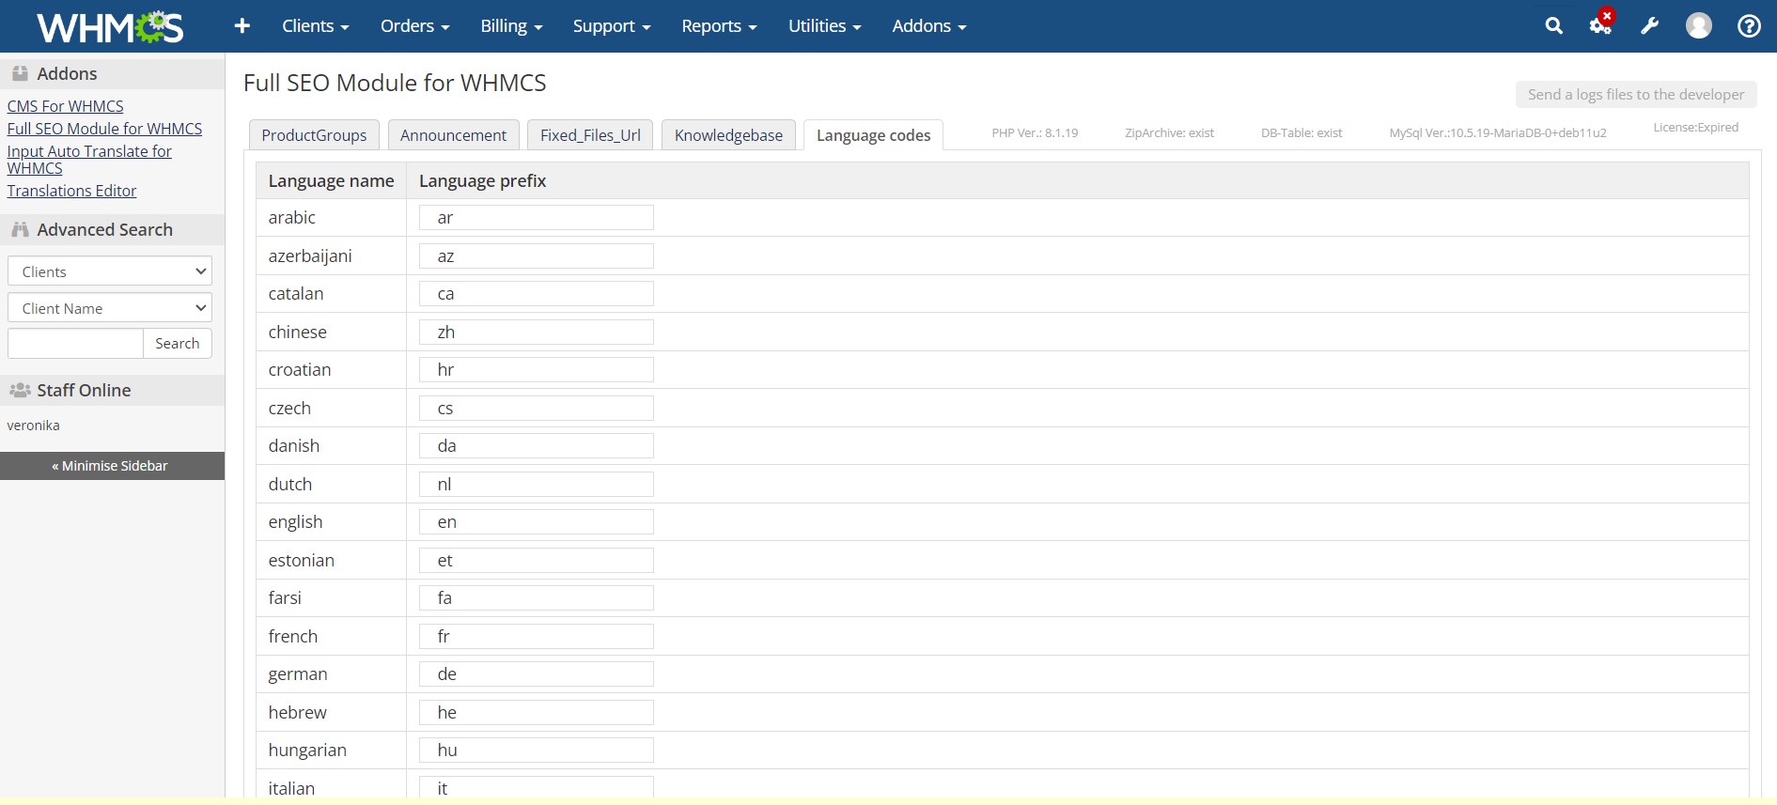
Task: Open the Support menu
Action: [612, 26]
